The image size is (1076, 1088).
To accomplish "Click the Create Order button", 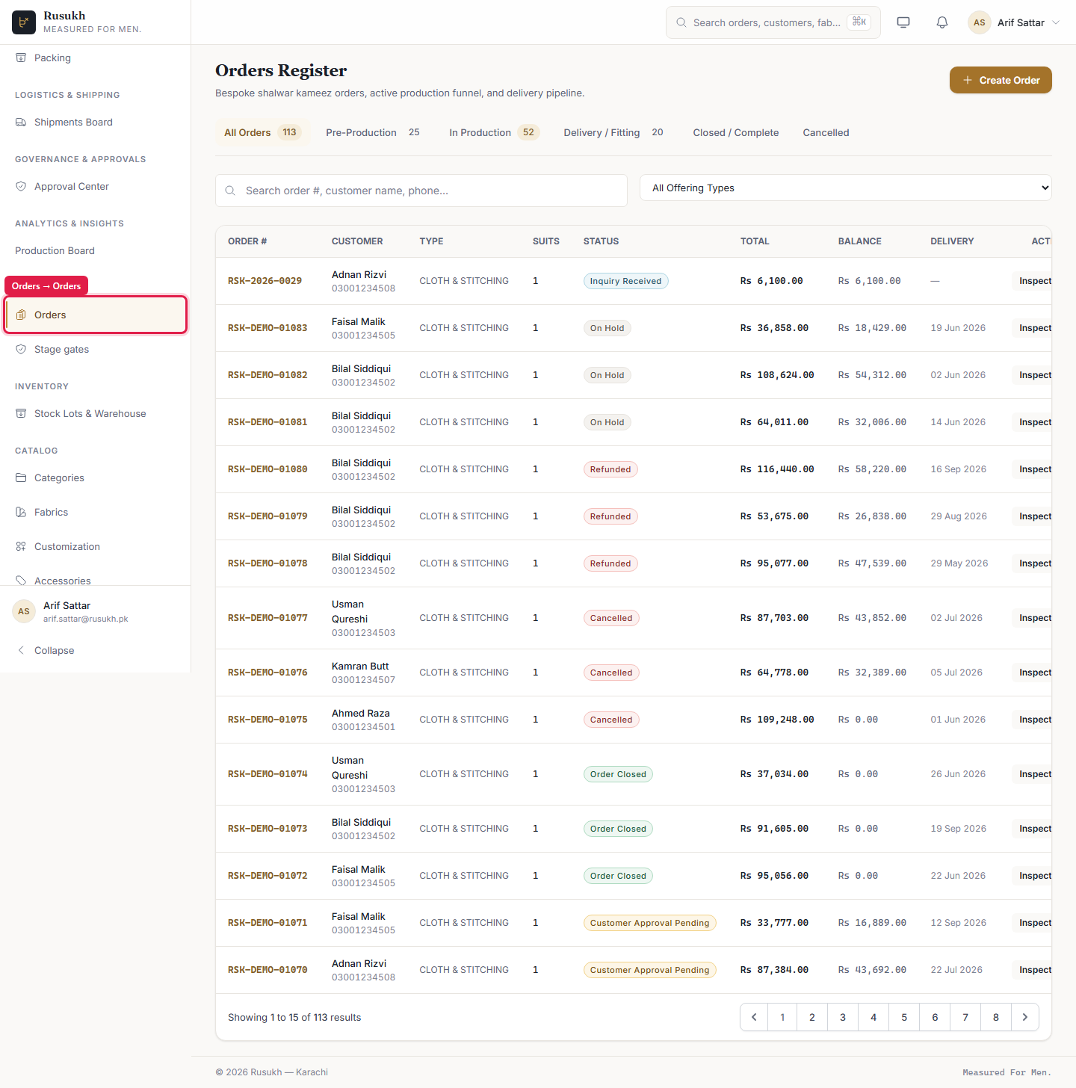I will tap(1001, 80).
